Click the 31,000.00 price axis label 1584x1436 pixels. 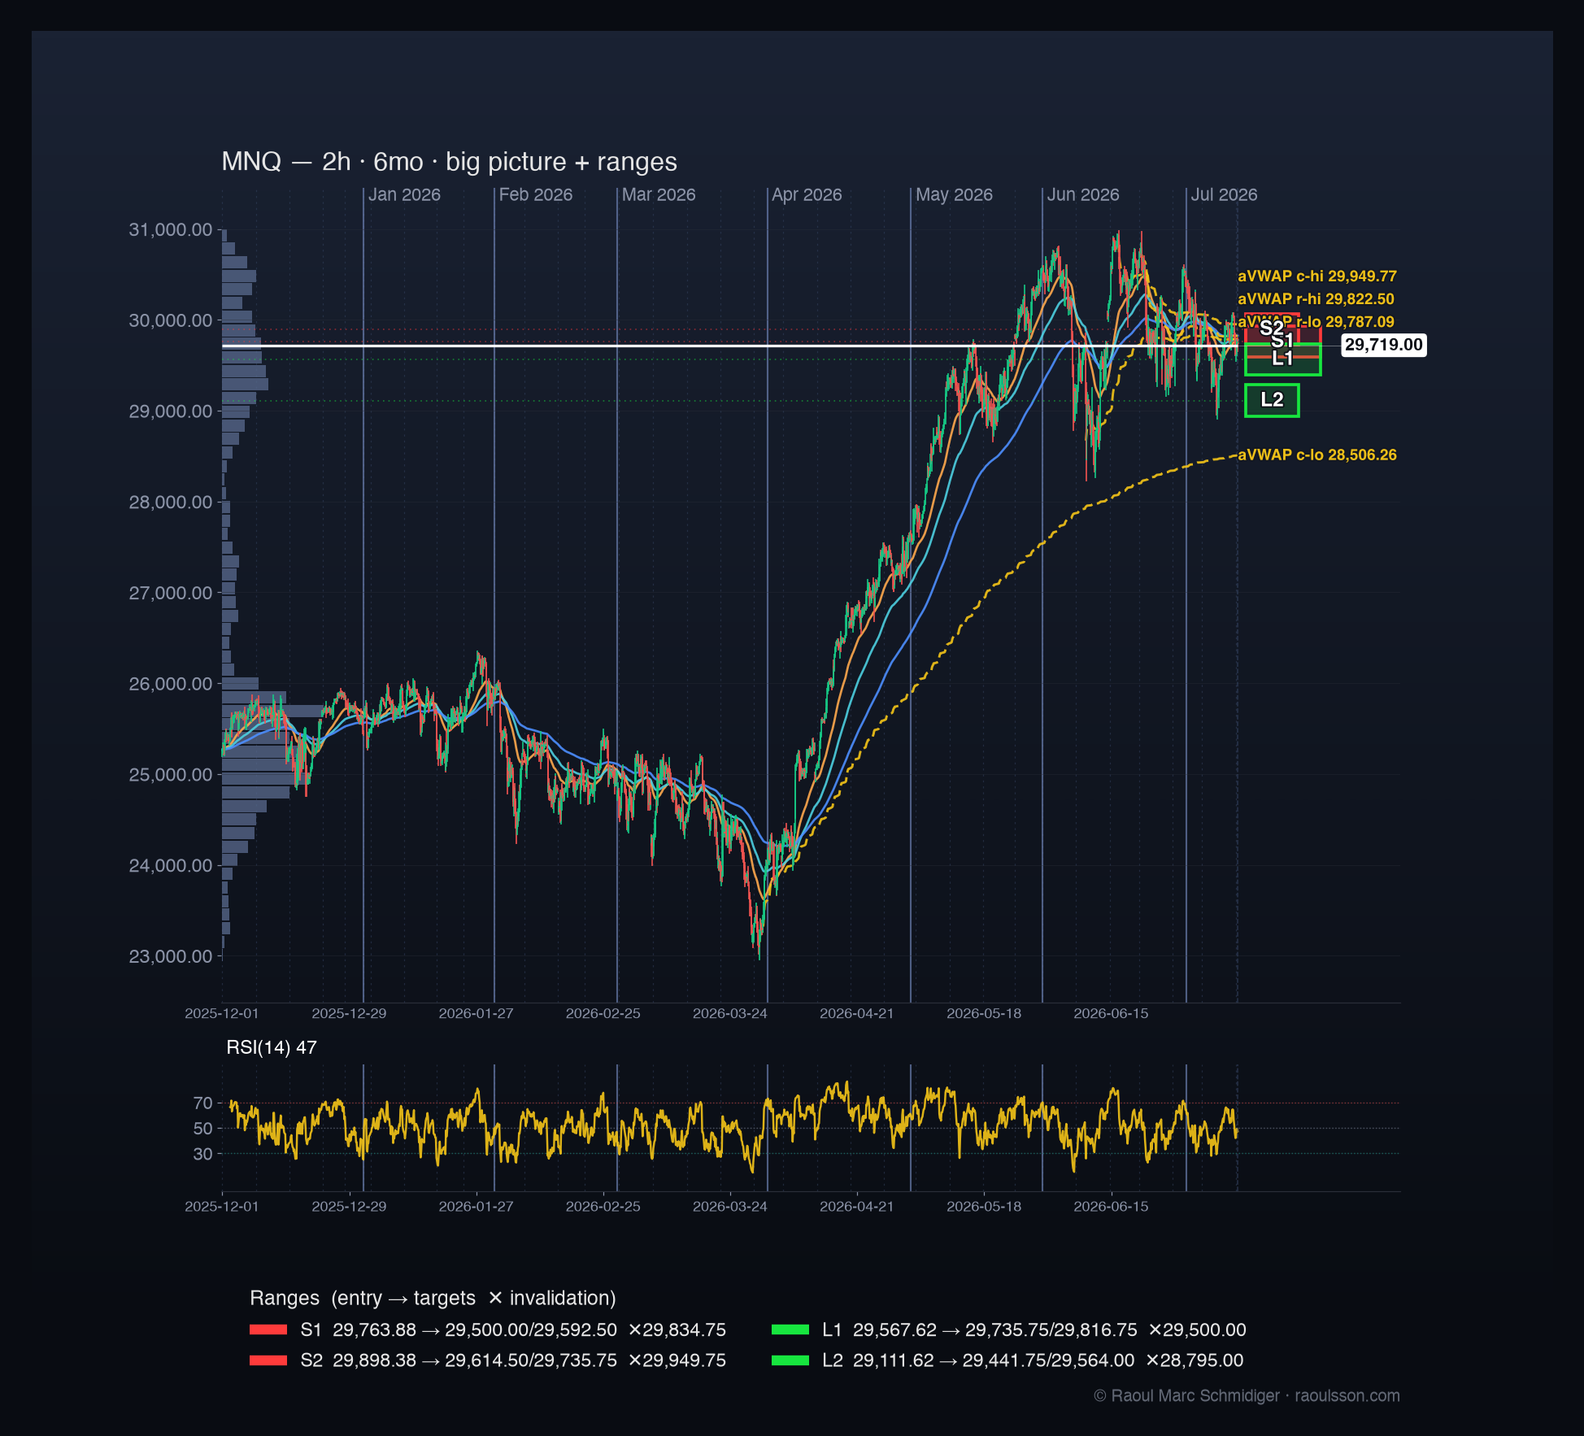tap(171, 230)
